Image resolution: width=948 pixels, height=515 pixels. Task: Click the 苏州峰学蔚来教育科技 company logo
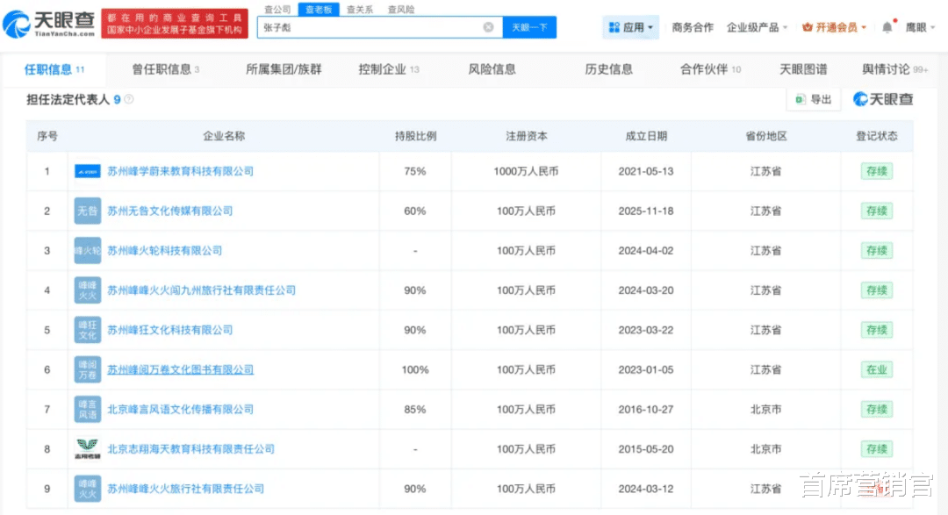pos(88,171)
